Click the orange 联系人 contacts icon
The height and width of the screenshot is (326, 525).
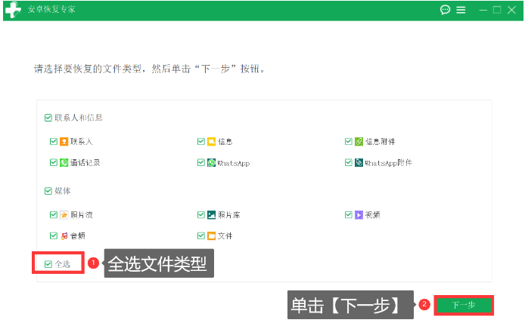click(64, 141)
